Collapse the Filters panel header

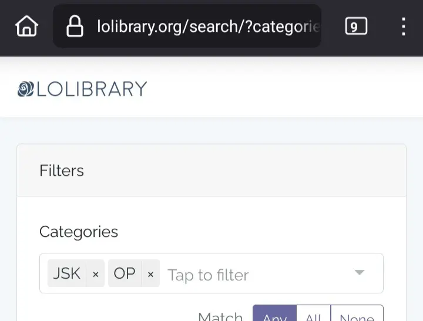(211, 170)
